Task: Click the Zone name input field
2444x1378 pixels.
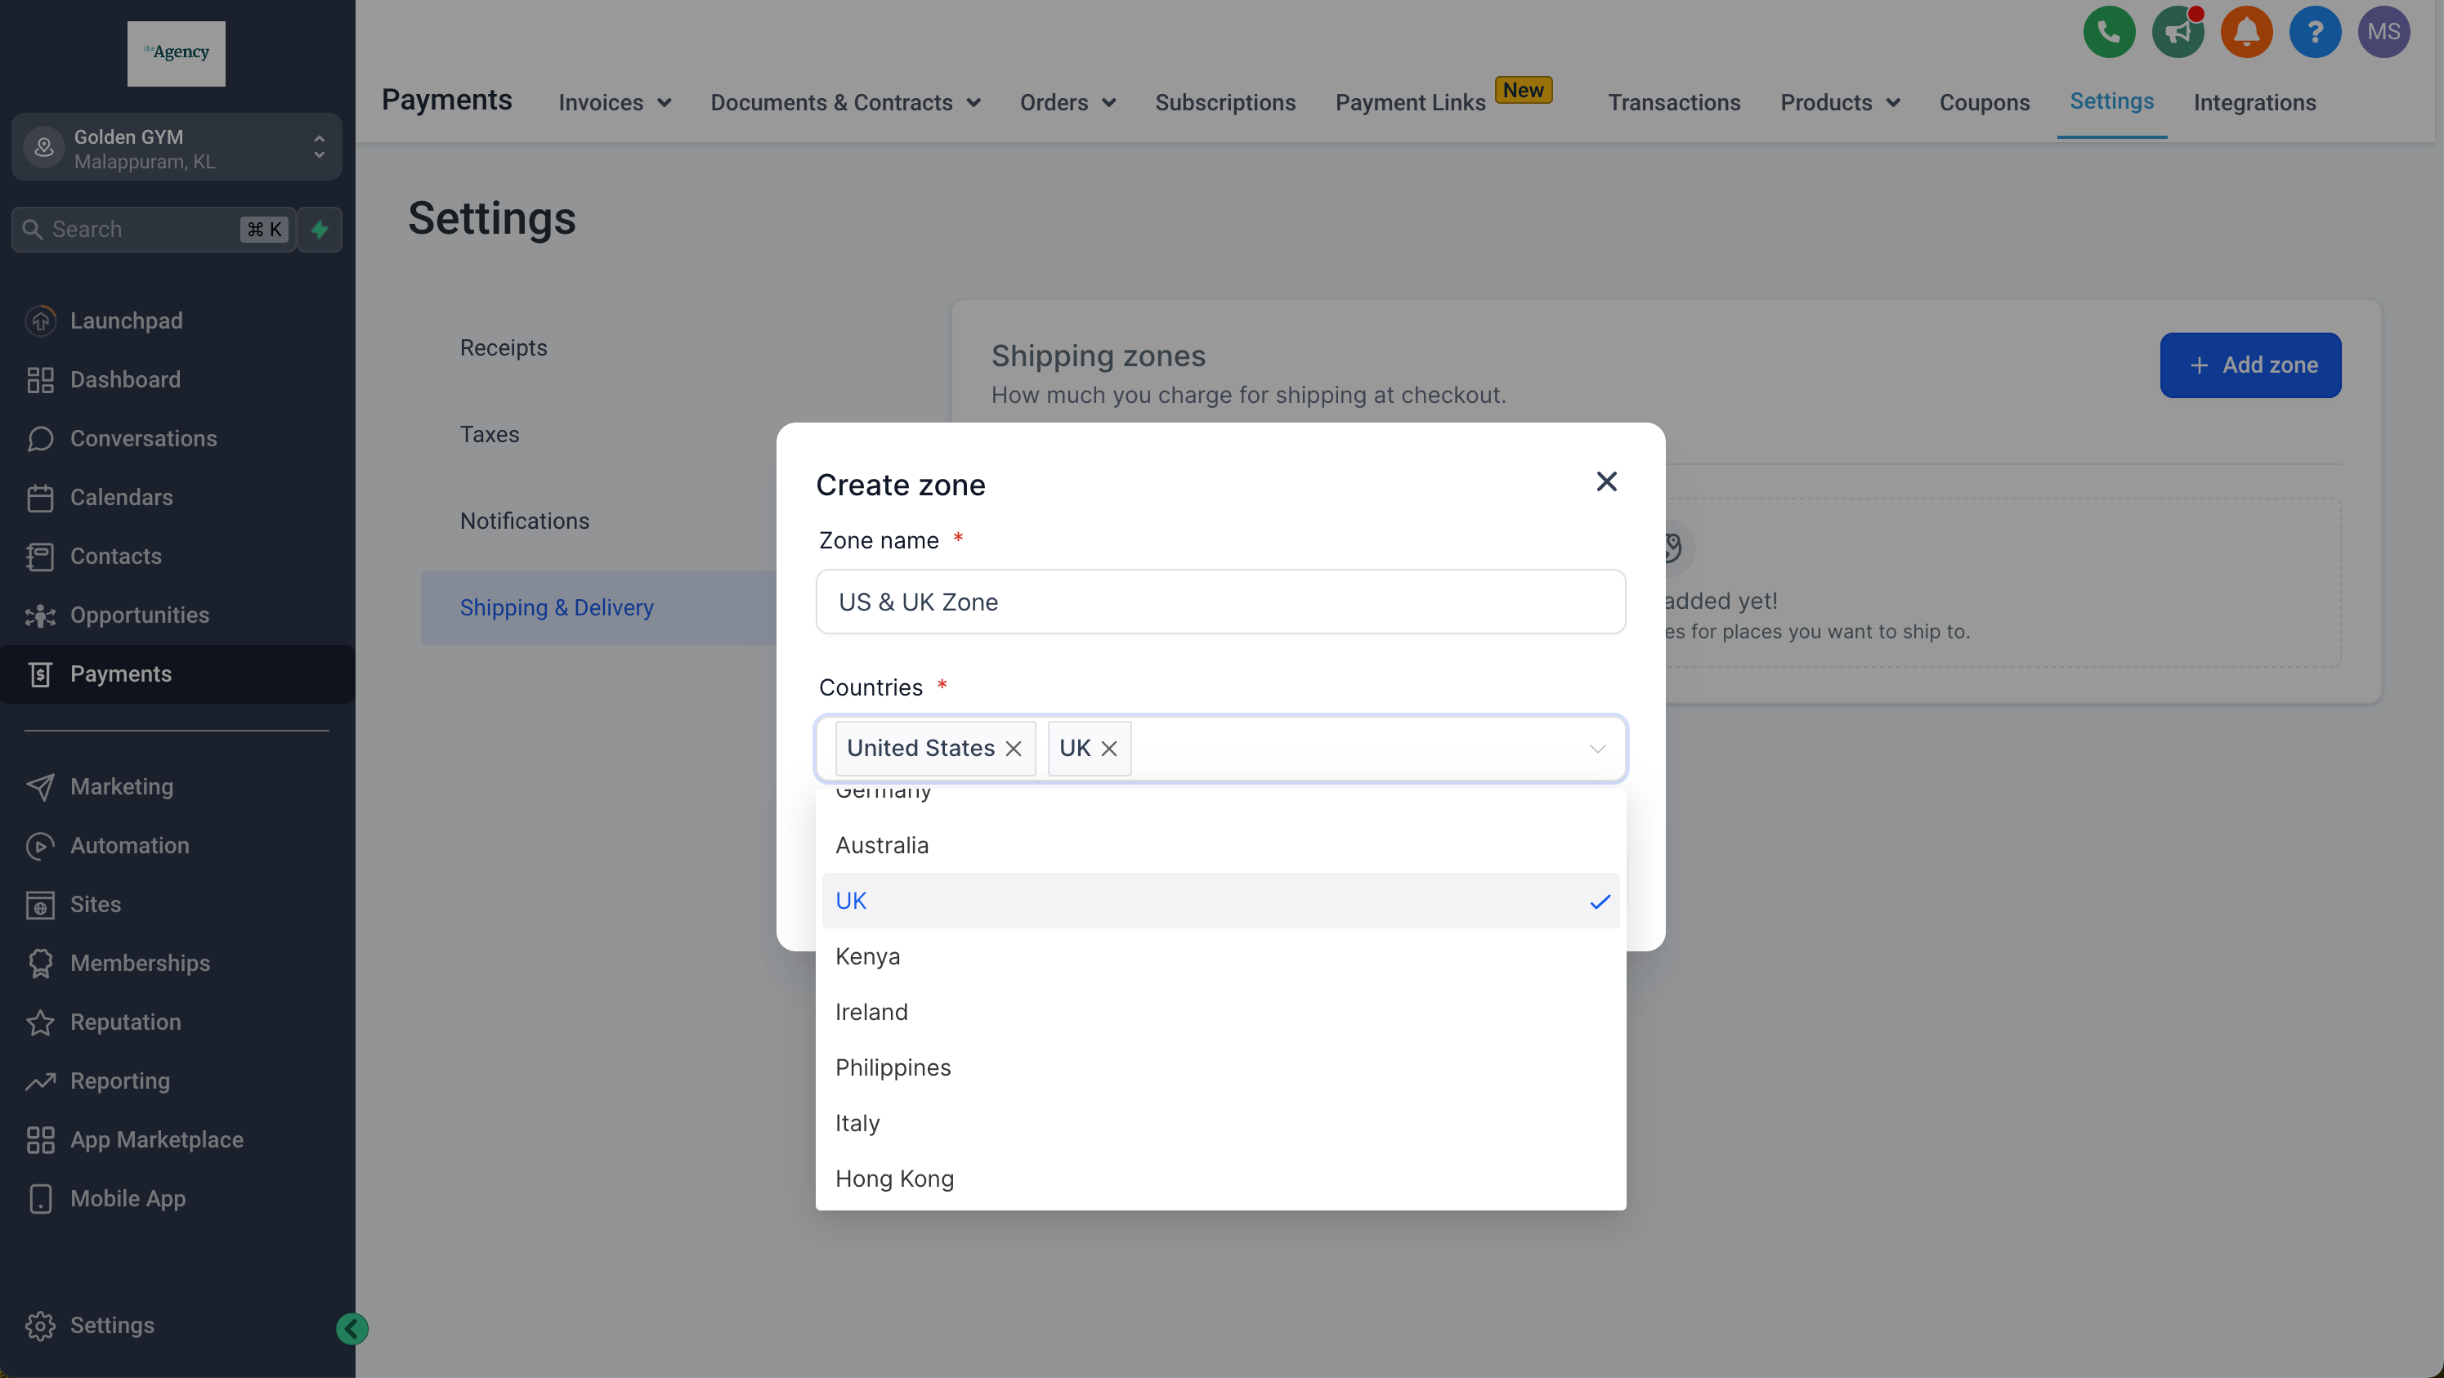Action: (1220, 602)
